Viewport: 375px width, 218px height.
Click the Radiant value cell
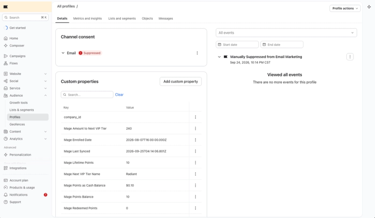(131, 174)
